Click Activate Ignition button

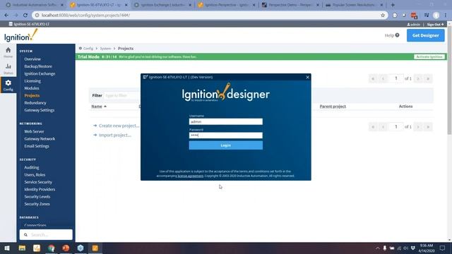coord(429,56)
